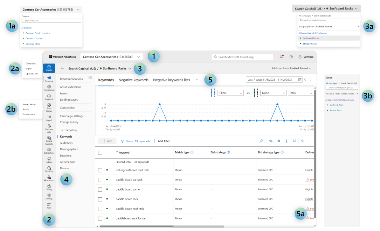This screenshot has height=231, width=380.
Task: Open Reporting in the sidebar
Action: [49, 169]
